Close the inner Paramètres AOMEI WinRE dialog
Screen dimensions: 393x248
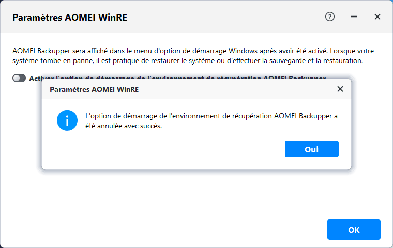[340, 89]
